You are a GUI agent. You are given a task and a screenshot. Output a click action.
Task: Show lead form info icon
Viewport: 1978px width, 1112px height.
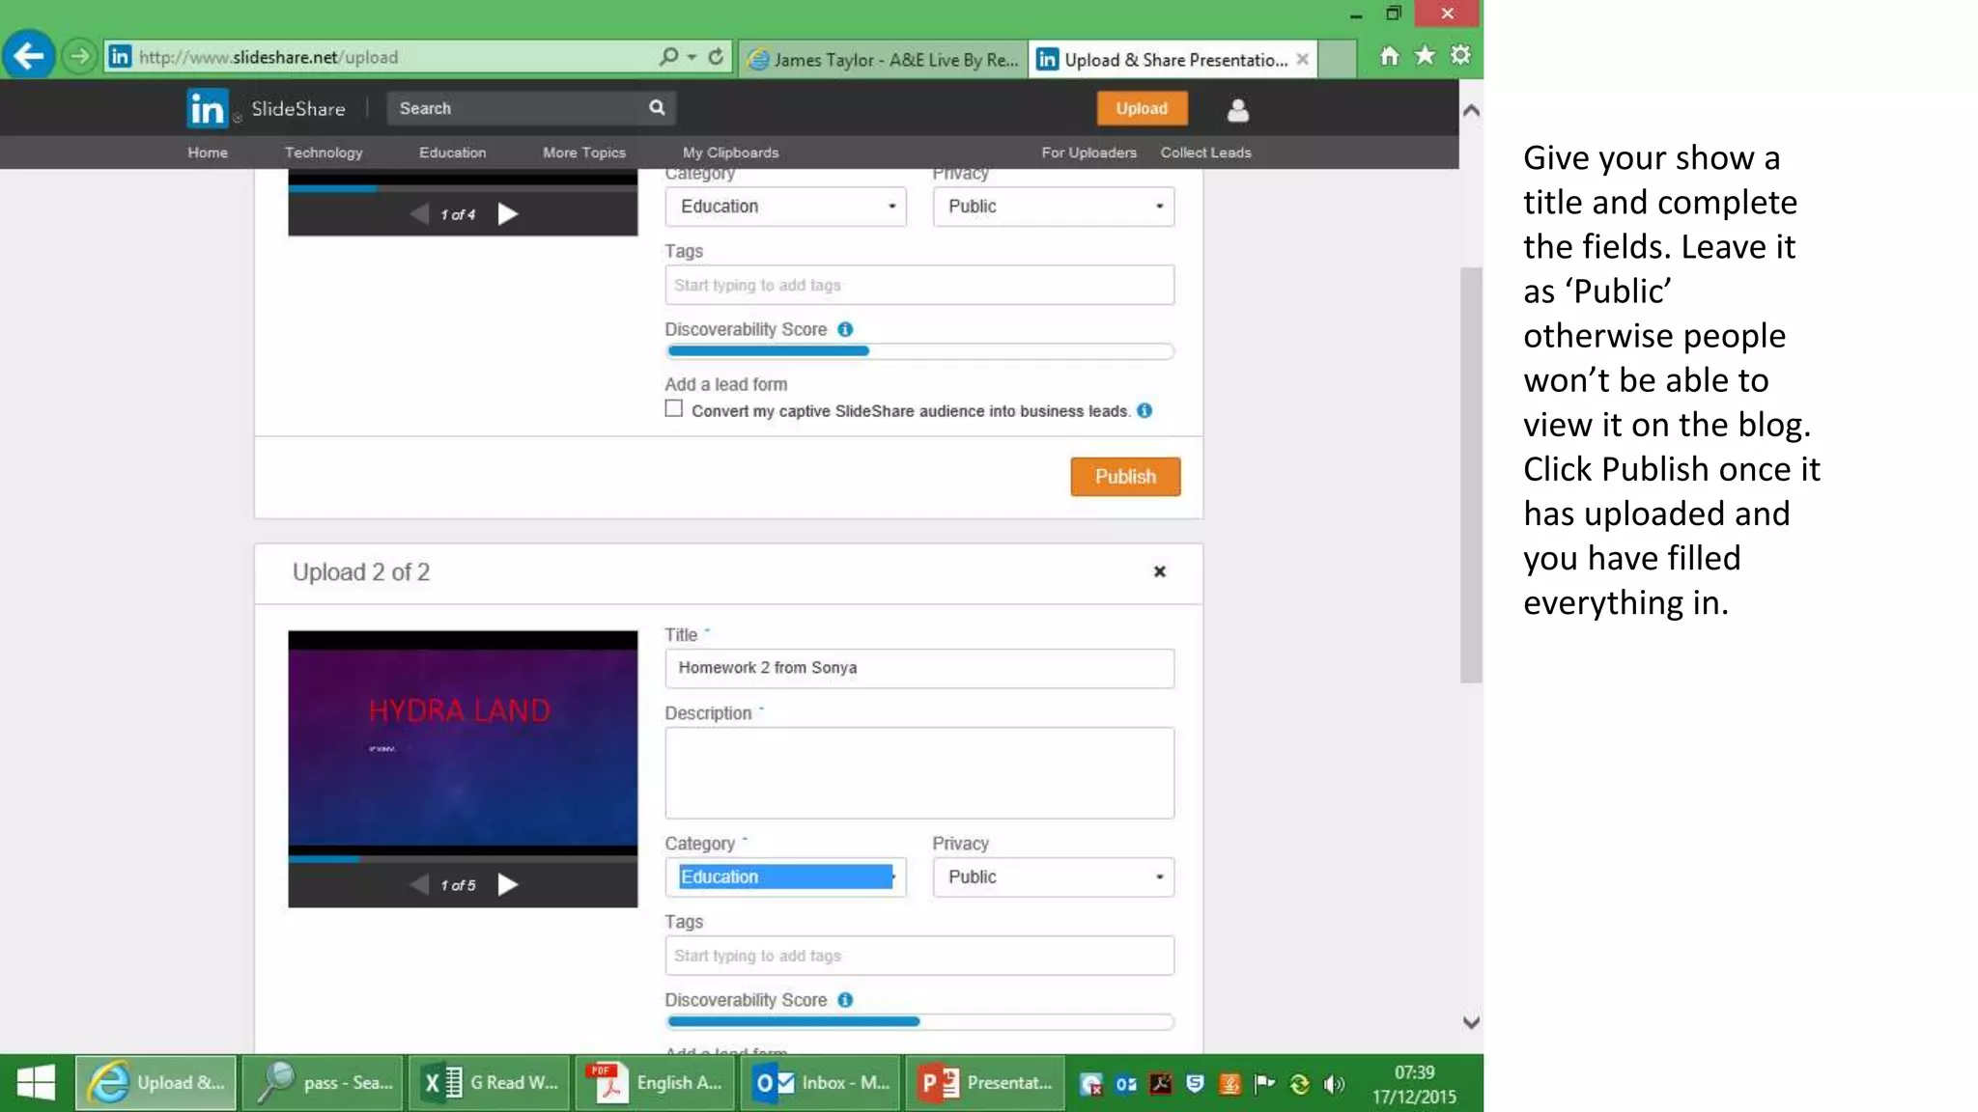(x=1144, y=410)
